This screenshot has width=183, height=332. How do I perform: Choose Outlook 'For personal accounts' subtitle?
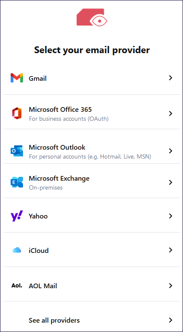point(90,157)
